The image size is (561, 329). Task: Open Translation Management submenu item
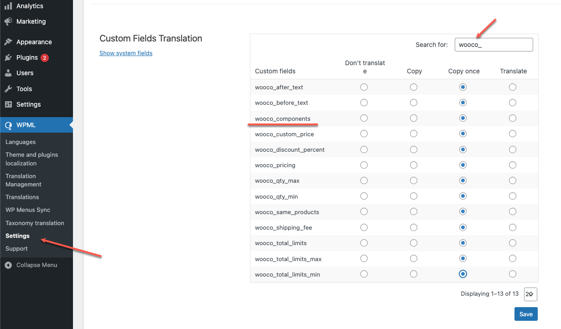pos(24,180)
